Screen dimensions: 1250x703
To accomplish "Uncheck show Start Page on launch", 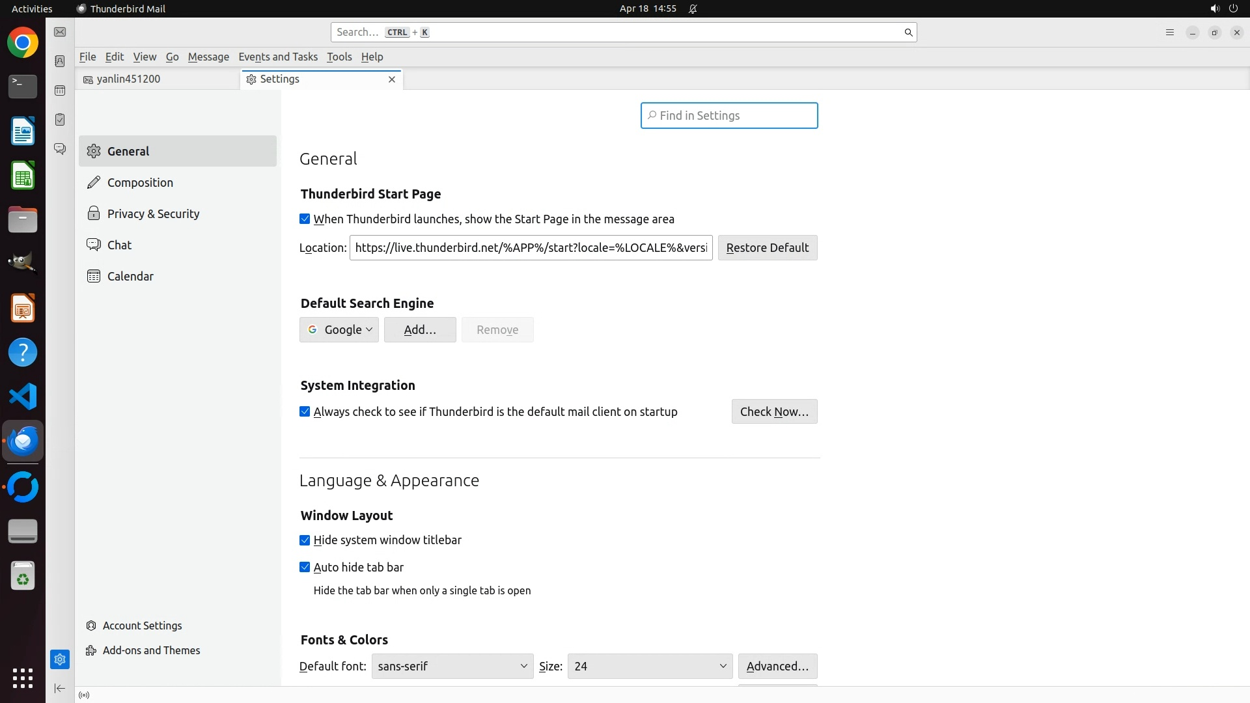I will [x=305, y=219].
